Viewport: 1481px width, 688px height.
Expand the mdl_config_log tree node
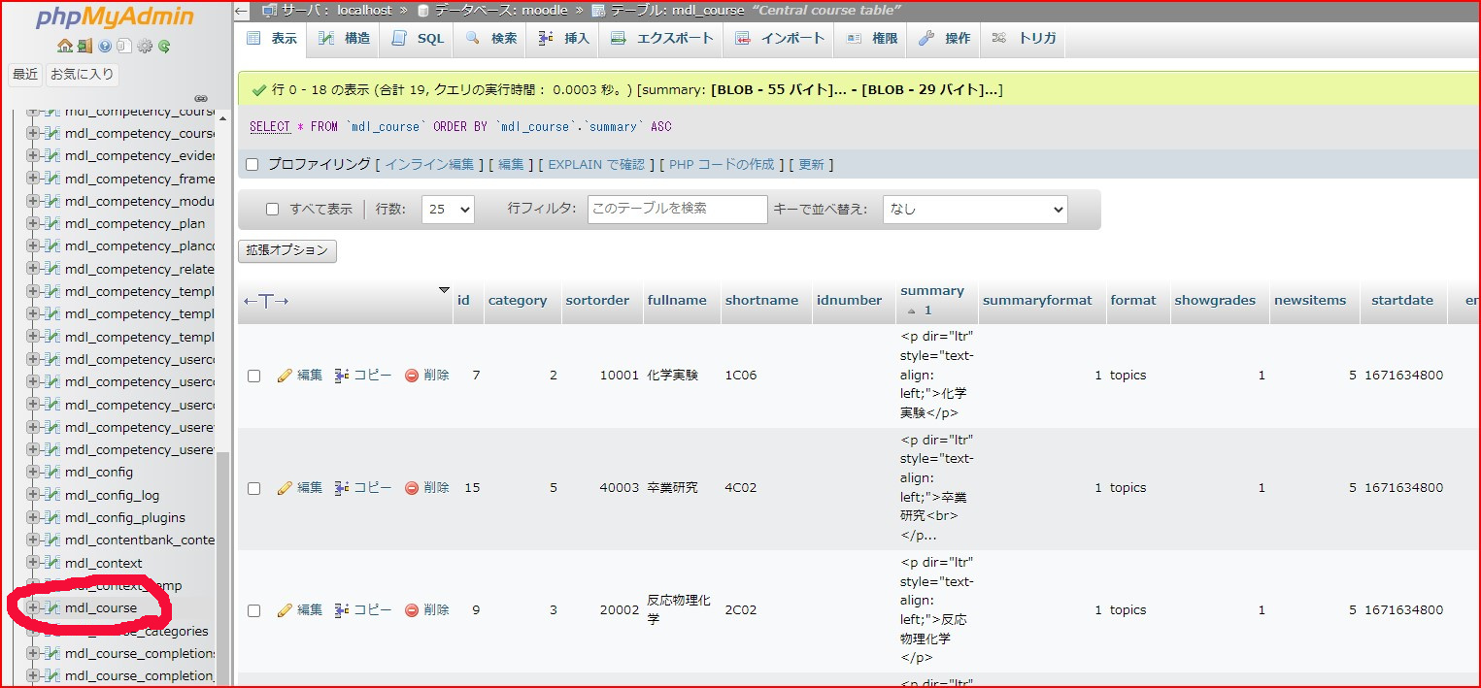click(x=33, y=495)
